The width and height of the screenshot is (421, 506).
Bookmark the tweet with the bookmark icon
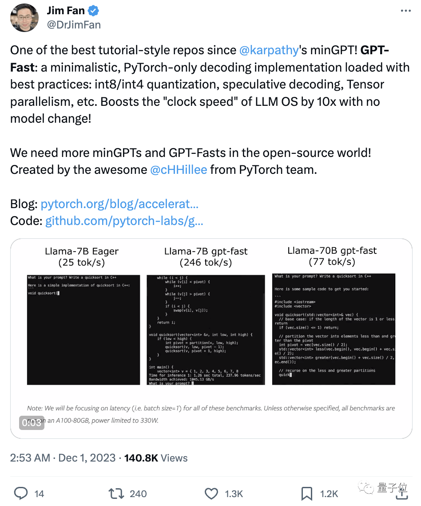[x=307, y=493]
